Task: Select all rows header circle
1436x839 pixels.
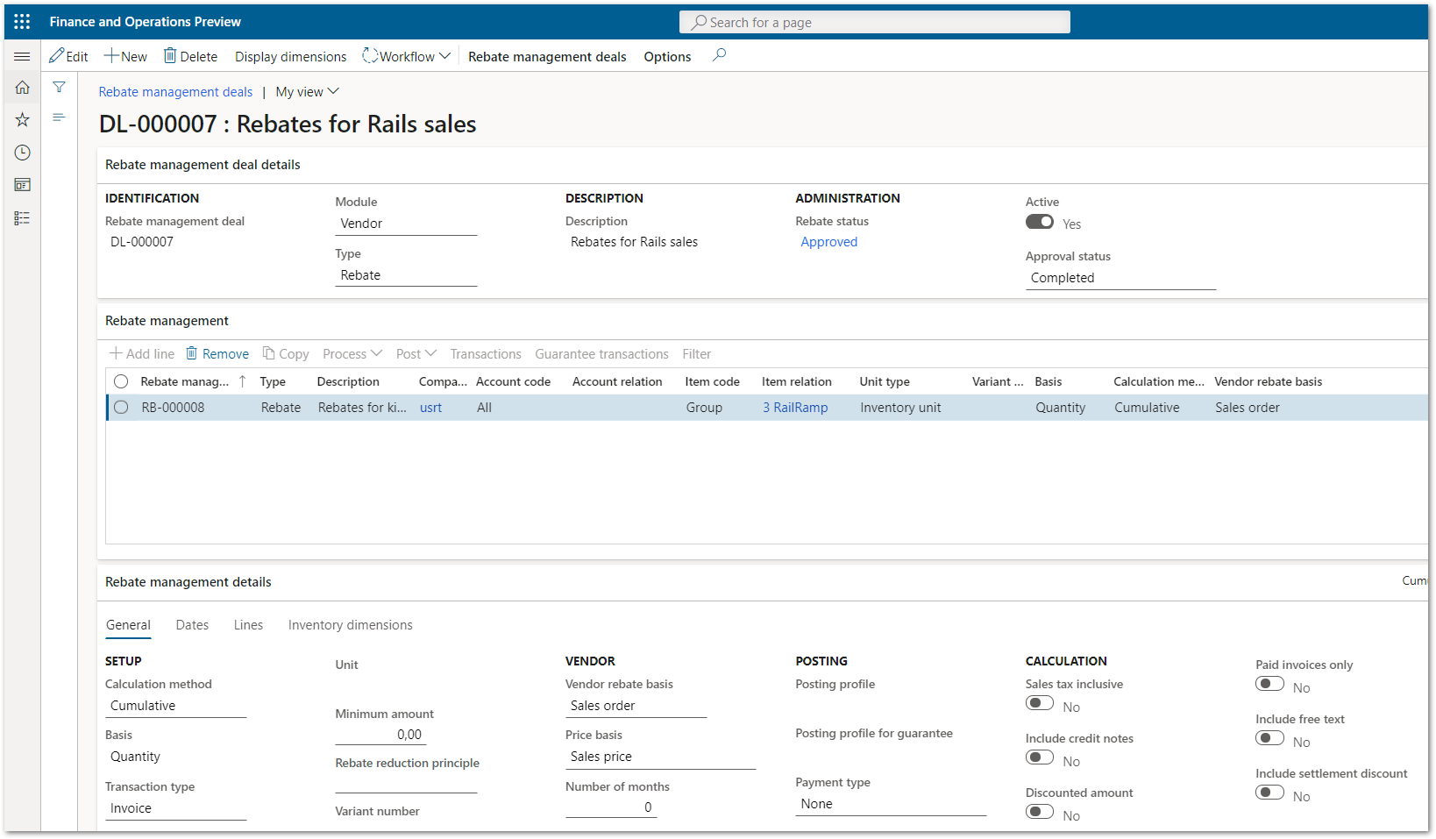Action: [121, 381]
